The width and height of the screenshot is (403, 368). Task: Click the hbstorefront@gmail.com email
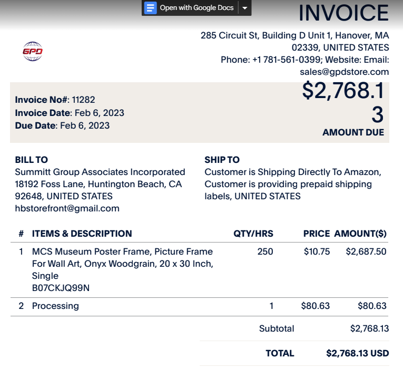67,208
